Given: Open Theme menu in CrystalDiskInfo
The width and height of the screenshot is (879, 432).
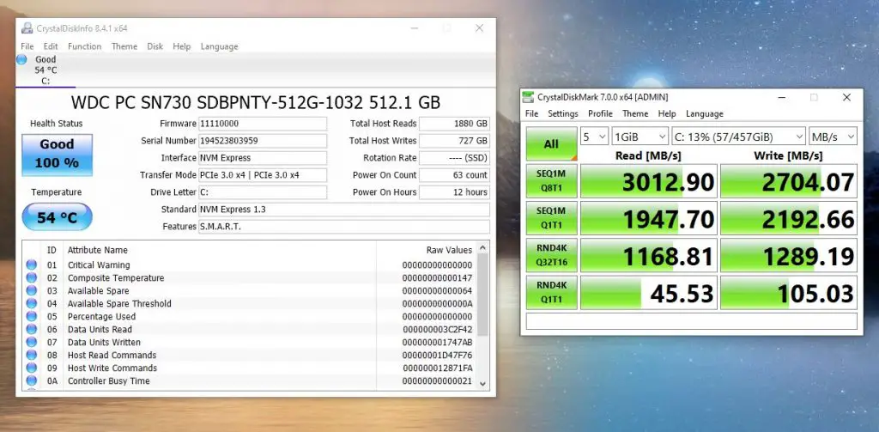Looking at the screenshot, I should point(124,46).
